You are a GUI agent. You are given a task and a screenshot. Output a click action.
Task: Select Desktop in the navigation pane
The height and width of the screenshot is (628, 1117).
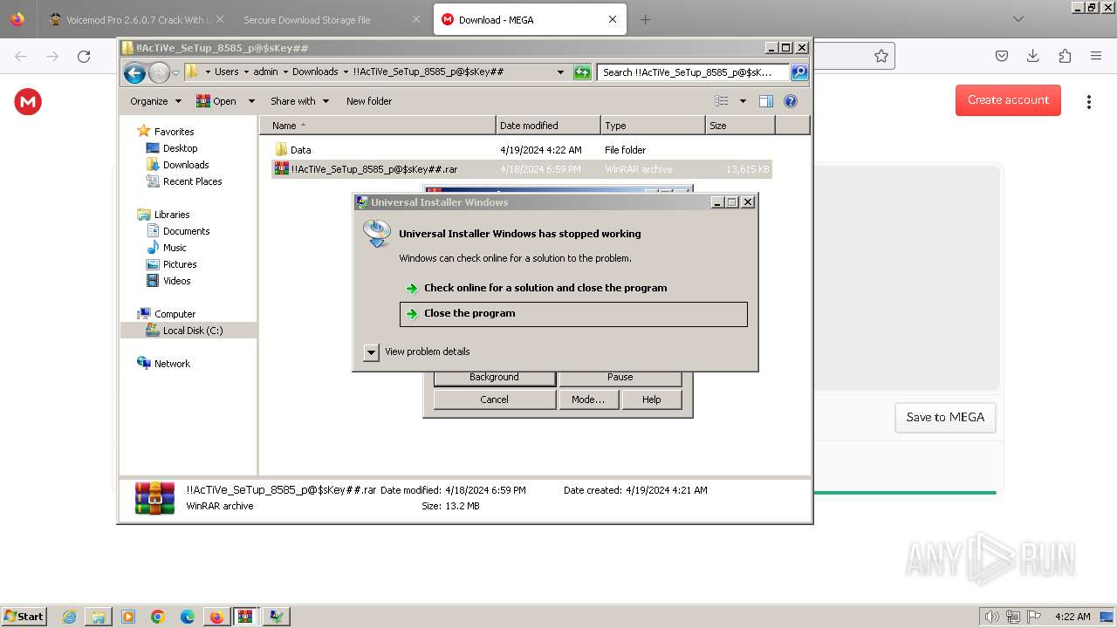pyautogui.click(x=180, y=148)
